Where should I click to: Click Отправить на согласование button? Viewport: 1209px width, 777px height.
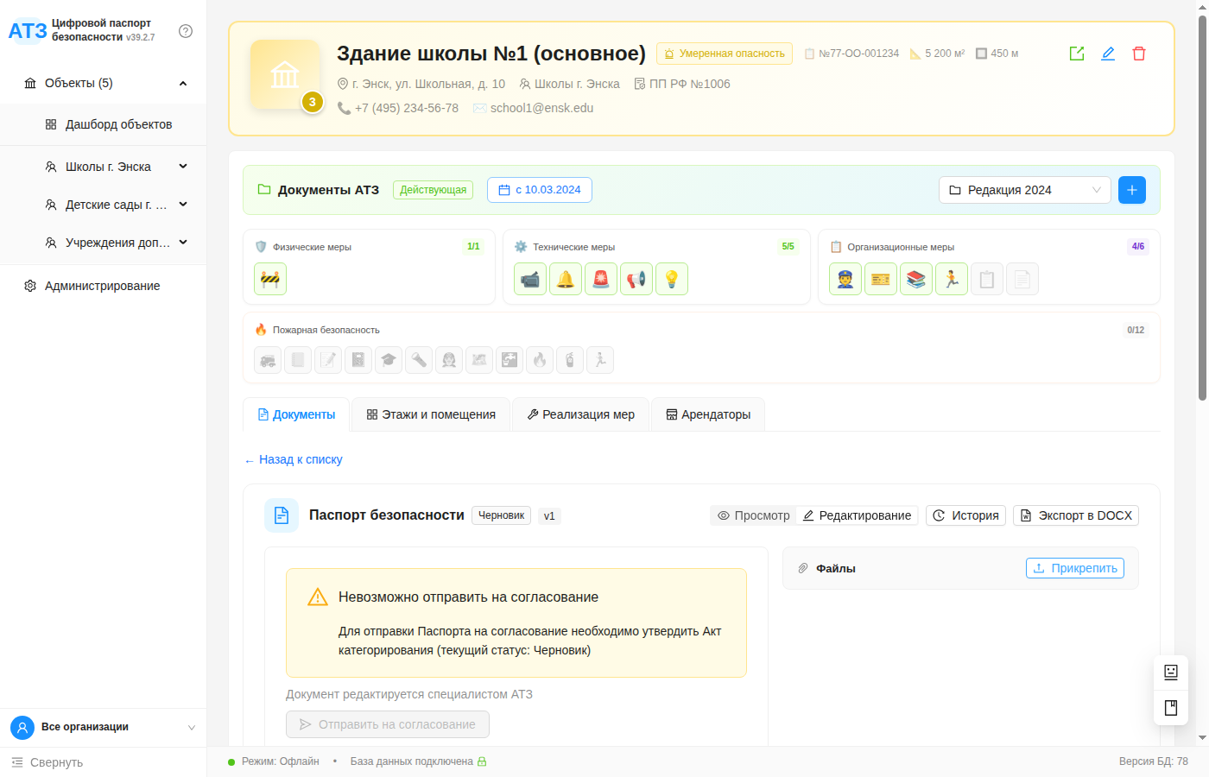point(387,724)
